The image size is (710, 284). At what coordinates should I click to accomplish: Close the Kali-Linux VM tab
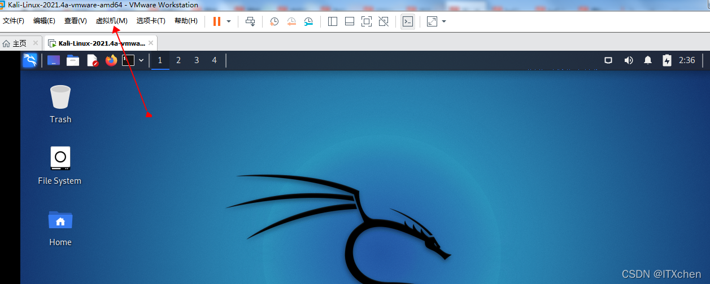pos(151,43)
